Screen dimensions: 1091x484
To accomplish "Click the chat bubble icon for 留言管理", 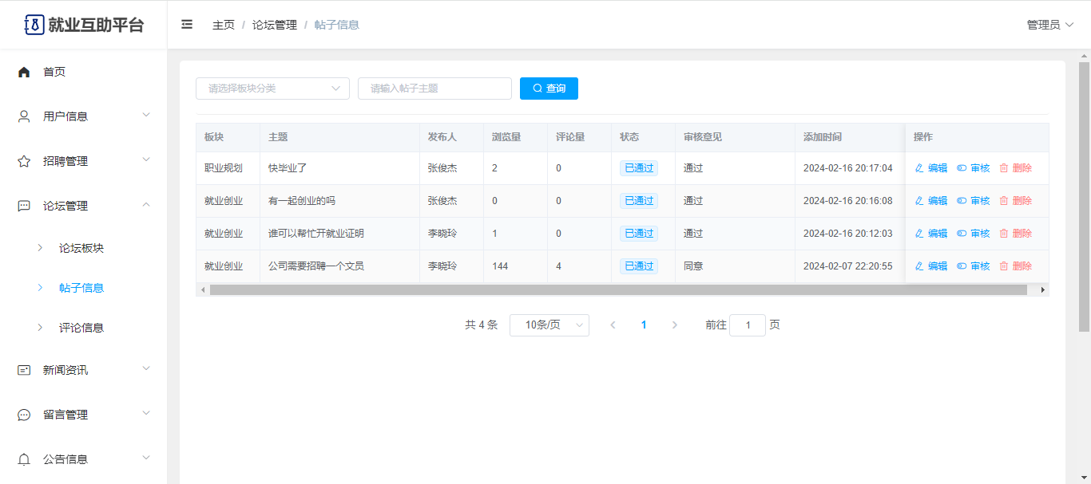I will coord(24,415).
